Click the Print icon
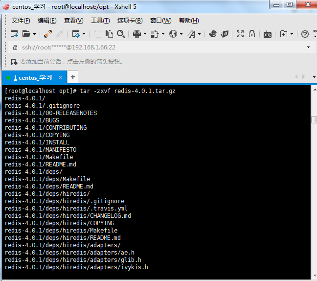Viewport: 317px width, 281px height. point(137,34)
